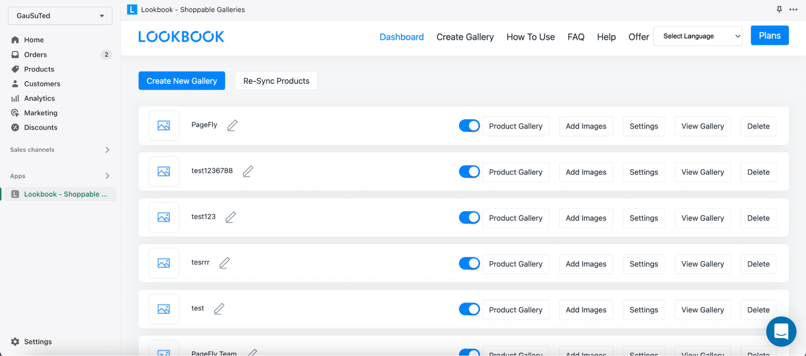806x356 pixels.
Task: Click the test1236788 gallery image thumbnail
Action: [x=164, y=171]
